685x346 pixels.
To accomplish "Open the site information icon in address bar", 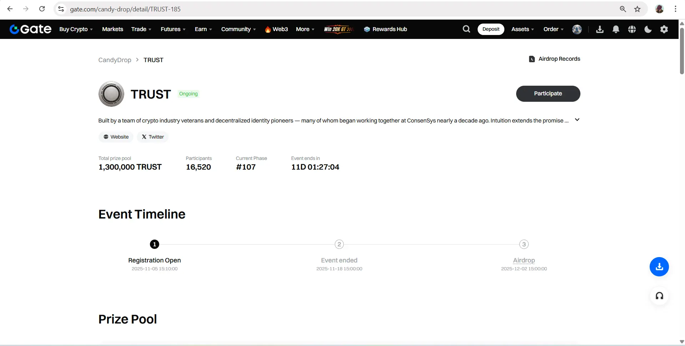I will [61, 9].
